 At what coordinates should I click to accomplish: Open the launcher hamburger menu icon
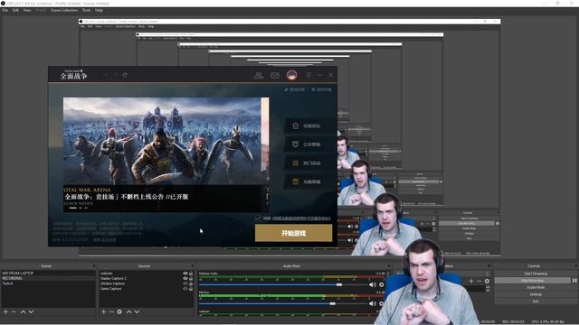point(308,75)
